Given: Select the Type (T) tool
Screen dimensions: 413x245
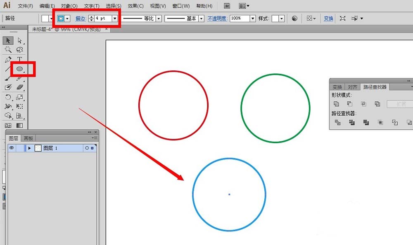Looking at the screenshot, I should tap(20, 59).
